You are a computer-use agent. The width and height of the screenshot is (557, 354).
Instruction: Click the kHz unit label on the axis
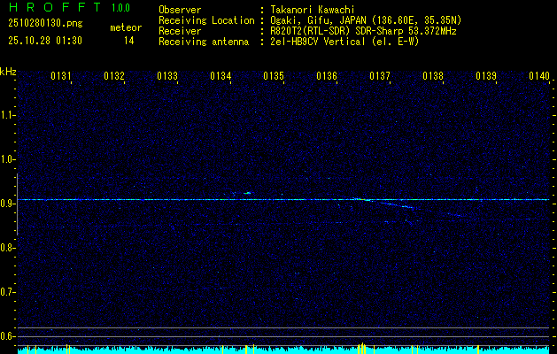point(8,72)
